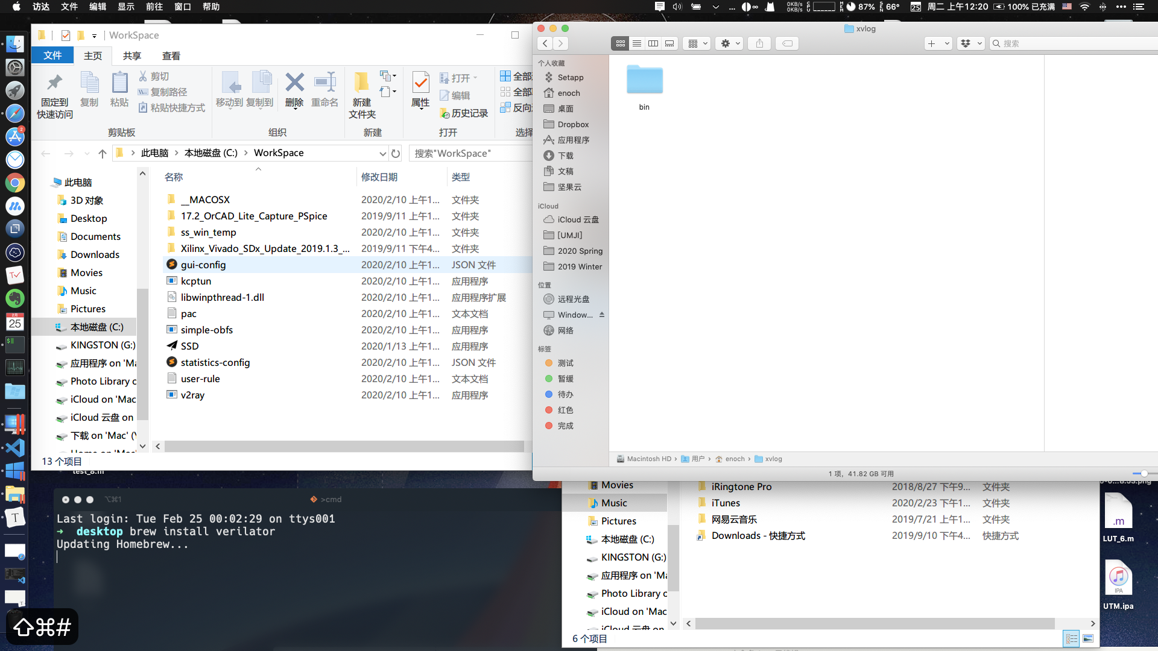Image resolution: width=1158 pixels, height=651 pixels.
Task: Click the 粘贴 (Paste) clipboard icon
Action: pyautogui.click(x=119, y=89)
